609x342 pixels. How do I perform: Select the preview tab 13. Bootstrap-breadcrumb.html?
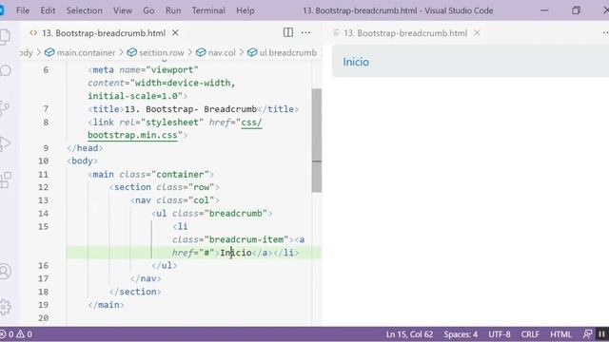click(x=405, y=33)
